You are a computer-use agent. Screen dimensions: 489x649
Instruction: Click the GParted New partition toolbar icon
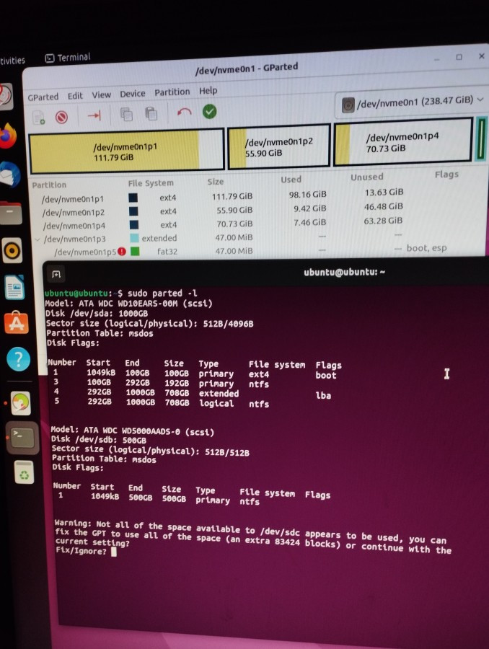pyautogui.click(x=38, y=118)
